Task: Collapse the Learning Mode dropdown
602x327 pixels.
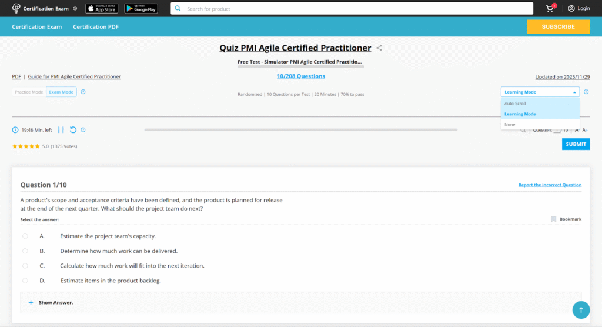Action: (x=540, y=92)
